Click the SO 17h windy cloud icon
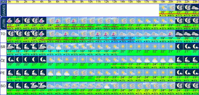The image size is (199, 95). click(147, 85)
